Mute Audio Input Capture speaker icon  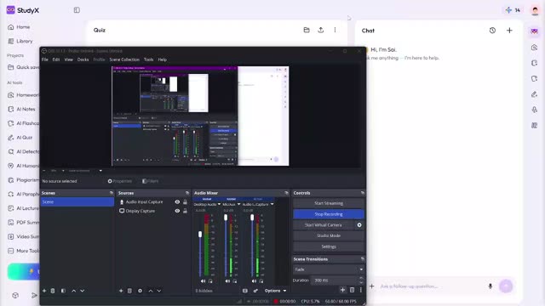point(254,281)
